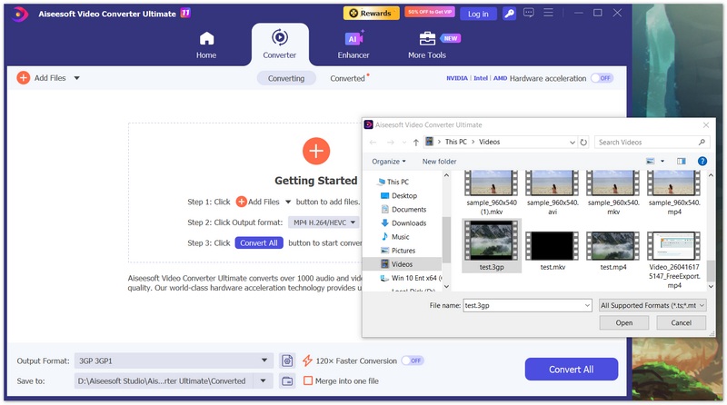
Task: Select the sample_960x540.mp4 file
Action: 674,193
